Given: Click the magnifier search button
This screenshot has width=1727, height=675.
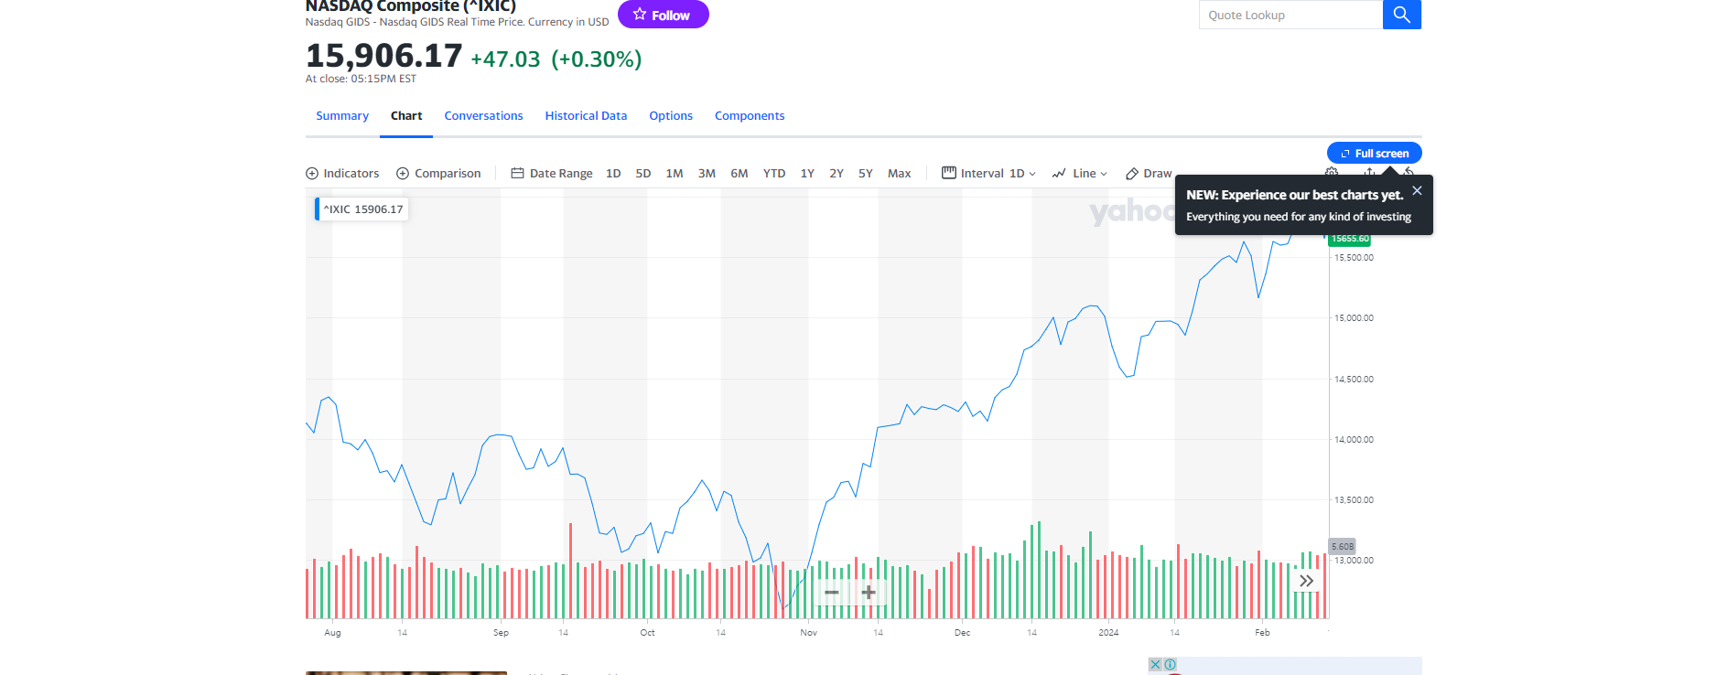Looking at the screenshot, I should coord(1401,15).
